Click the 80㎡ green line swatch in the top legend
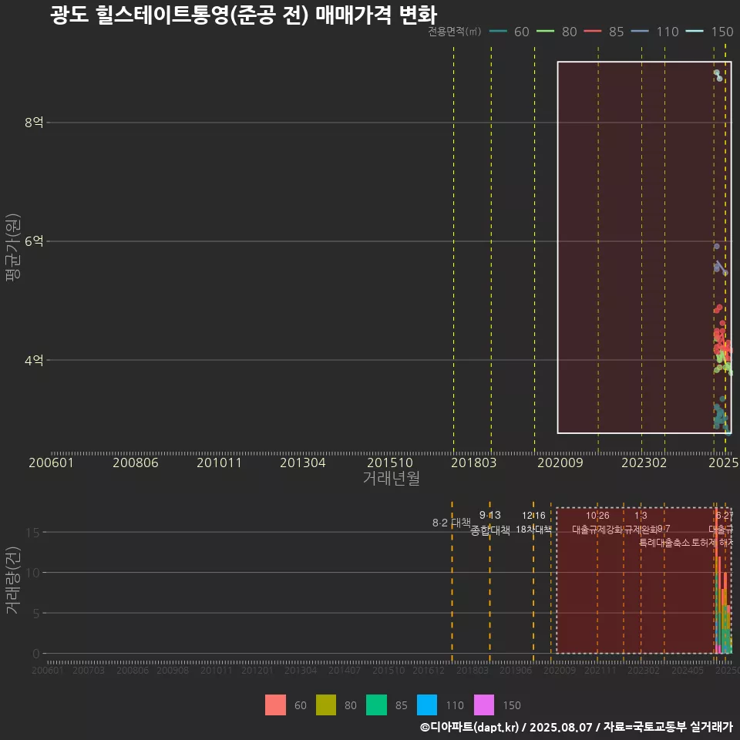740x740 pixels. pos(546,31)
